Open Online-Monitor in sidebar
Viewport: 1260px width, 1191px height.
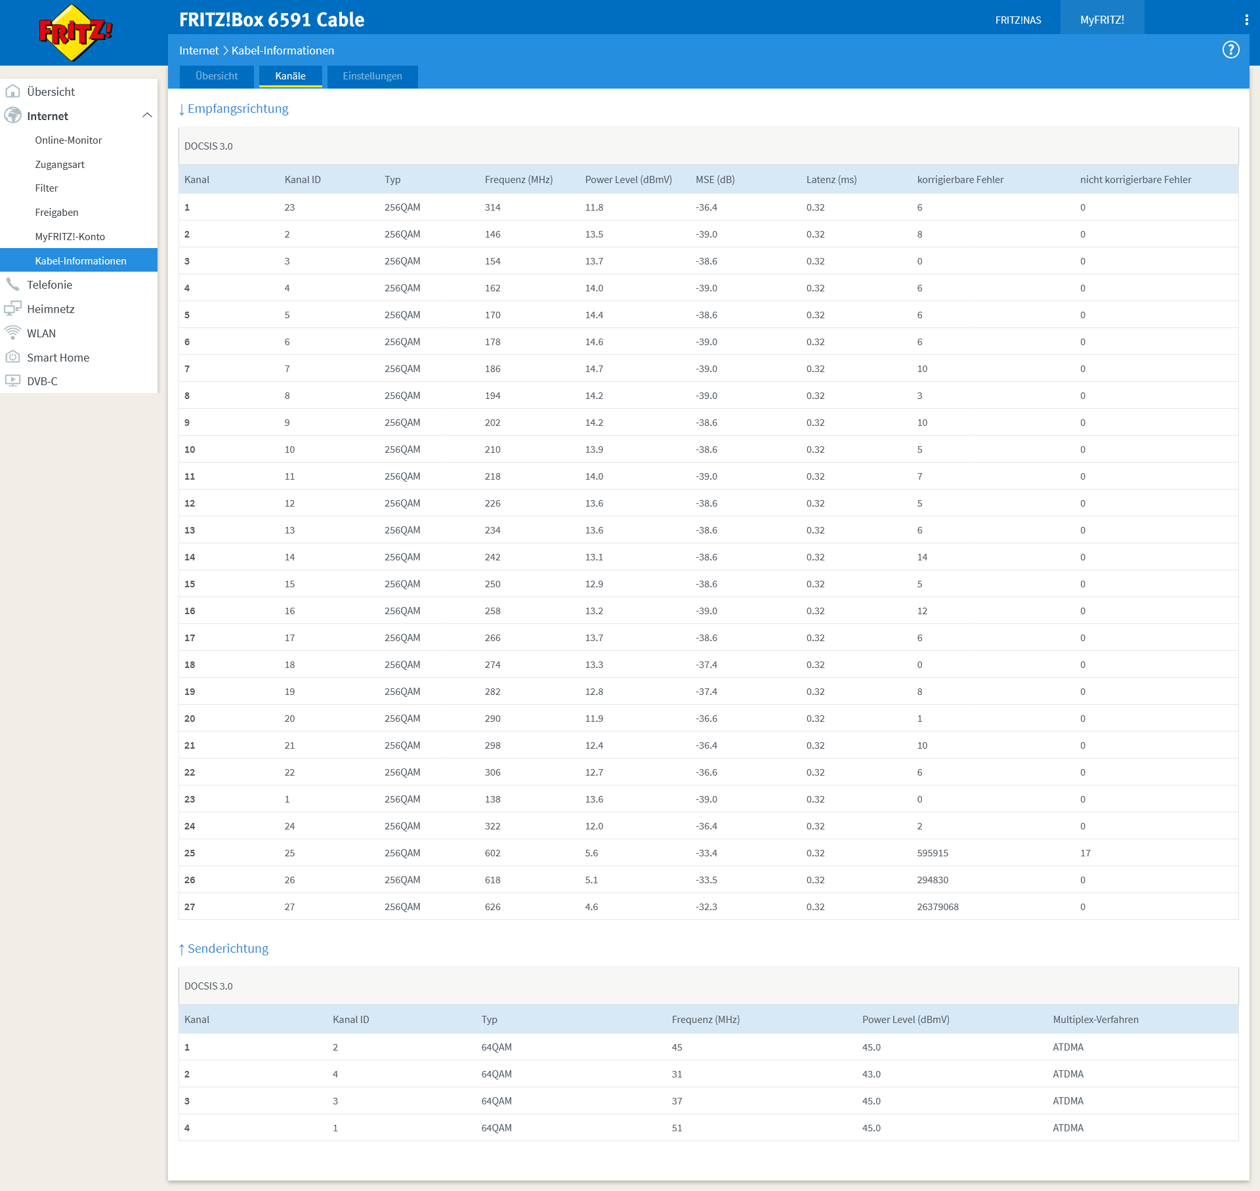[x=68, y=140]
